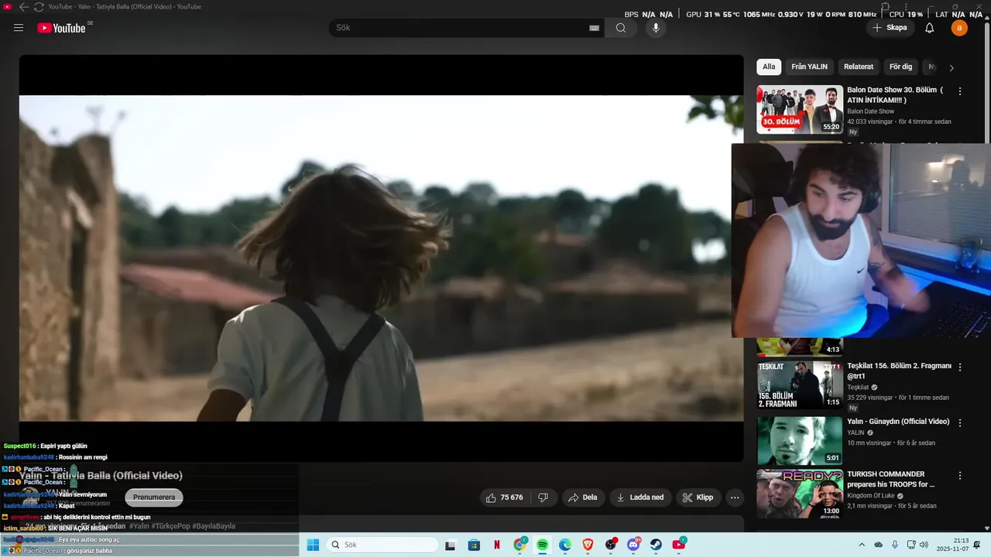
Task: Open Yalın - Günaydın video thumbnail
Action: point(800,441)
